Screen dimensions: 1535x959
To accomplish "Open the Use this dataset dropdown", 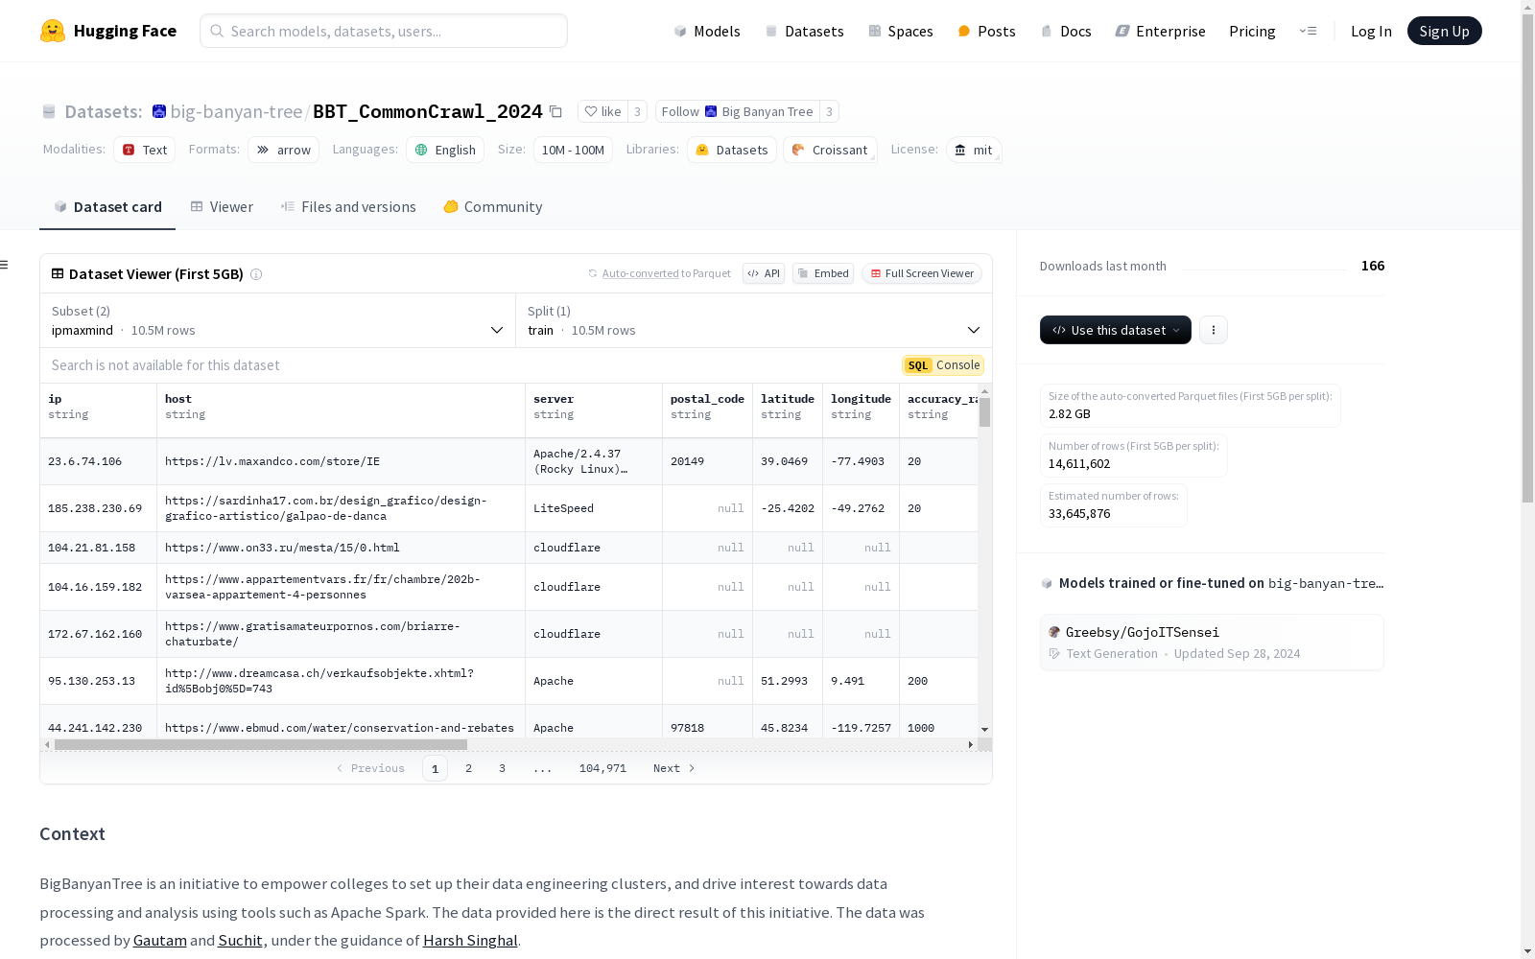I will click(x=1116, y=330).
